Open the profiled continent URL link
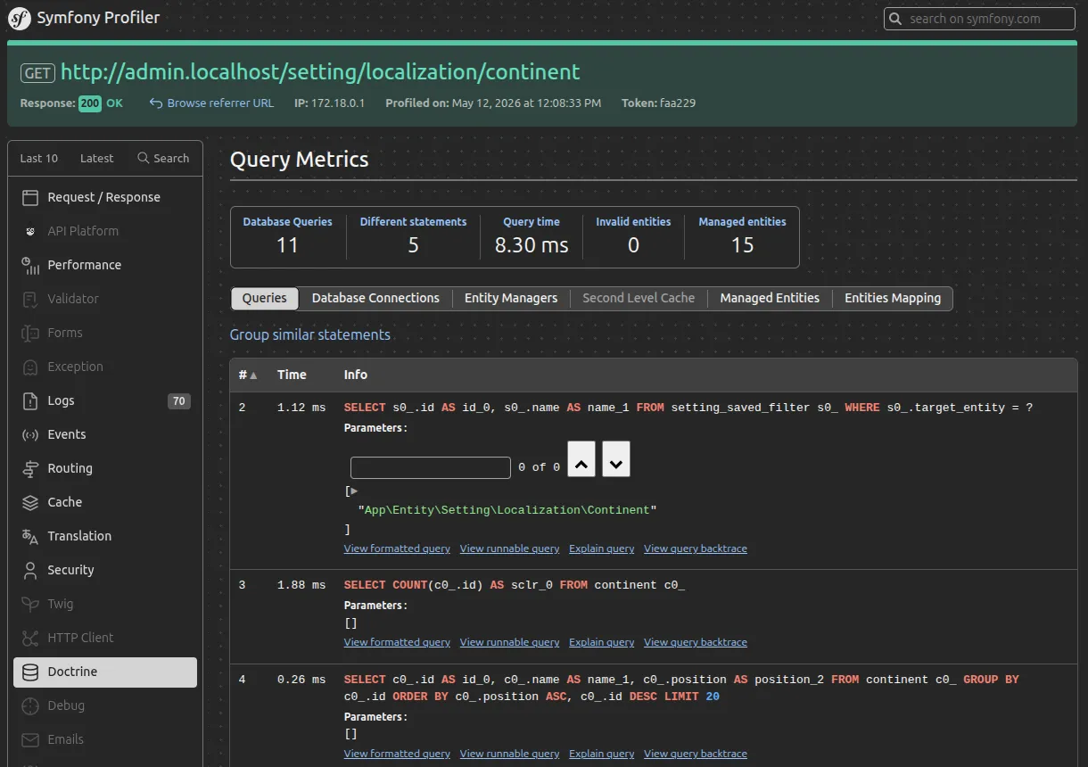 (x=320, y=72)
